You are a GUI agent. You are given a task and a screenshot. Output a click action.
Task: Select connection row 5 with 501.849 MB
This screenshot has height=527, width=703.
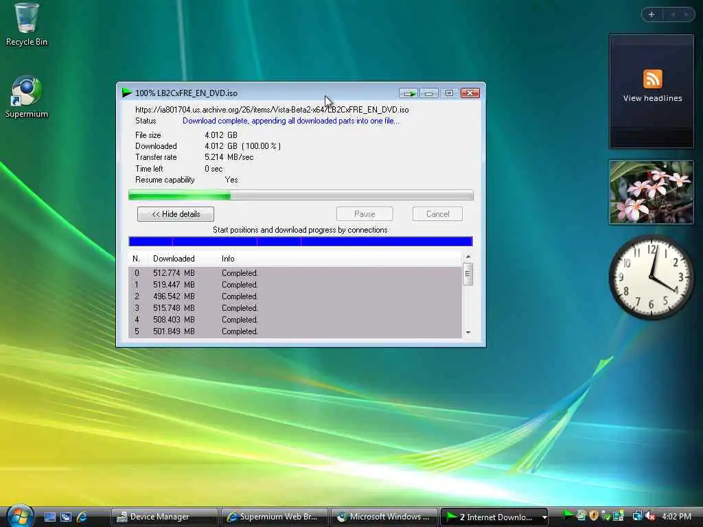tap(295, 331)
